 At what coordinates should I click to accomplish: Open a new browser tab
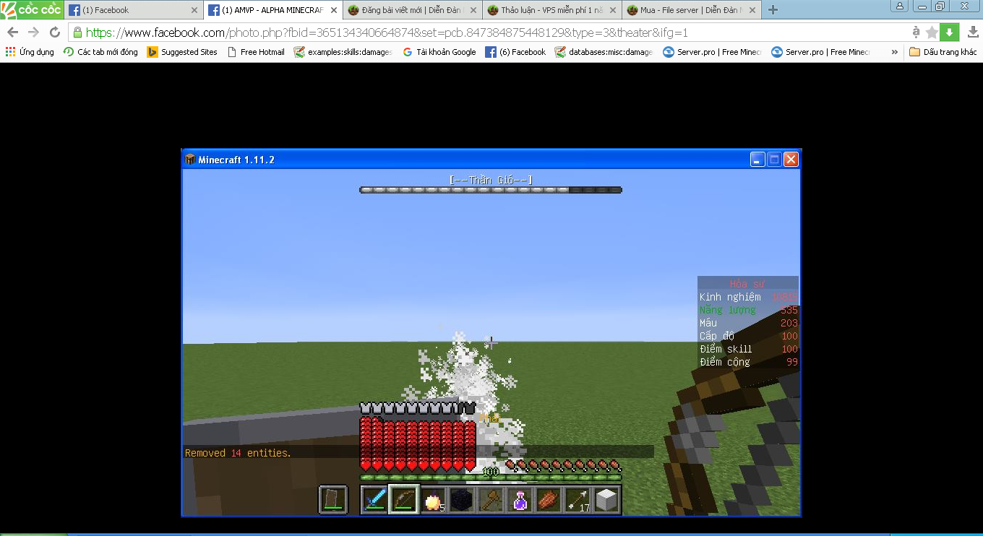(773, 10)
